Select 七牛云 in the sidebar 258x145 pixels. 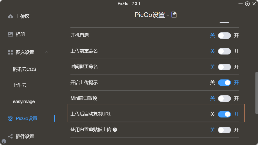pos(20,85)
